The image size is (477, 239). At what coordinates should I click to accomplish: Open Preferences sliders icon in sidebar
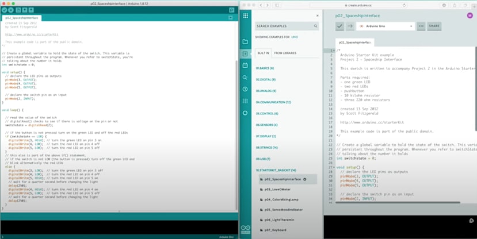pyautogui.click(x=245, y=101)
